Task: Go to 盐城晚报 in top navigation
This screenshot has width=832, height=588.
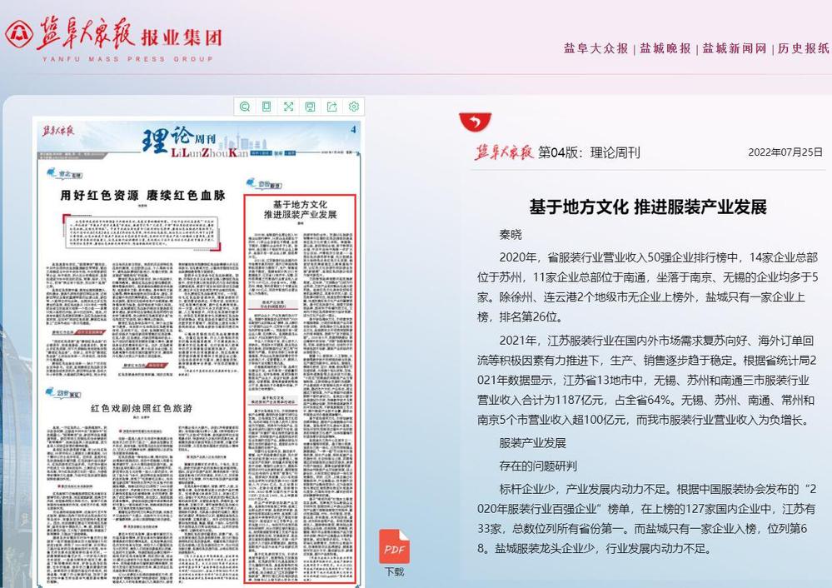Action: [665, 48]
